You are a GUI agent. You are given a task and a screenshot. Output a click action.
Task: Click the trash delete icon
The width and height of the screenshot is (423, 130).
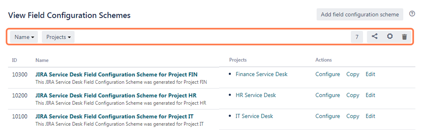point(404,37)
